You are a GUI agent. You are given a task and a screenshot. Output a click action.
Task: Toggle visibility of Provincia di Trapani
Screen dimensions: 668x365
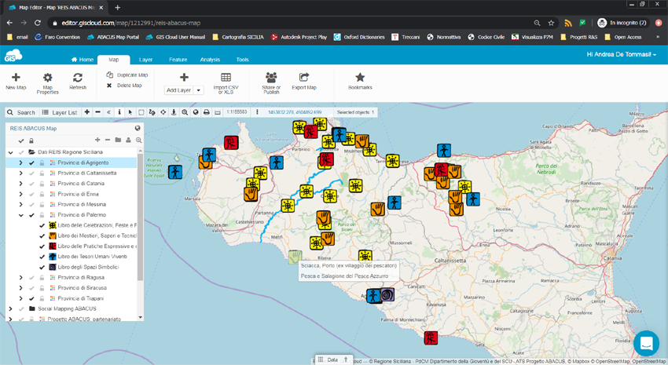[31, 298]
